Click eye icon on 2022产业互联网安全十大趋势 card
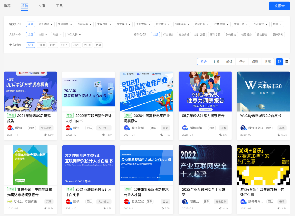Viewport: 295px width, 216px height. [221, 208]
